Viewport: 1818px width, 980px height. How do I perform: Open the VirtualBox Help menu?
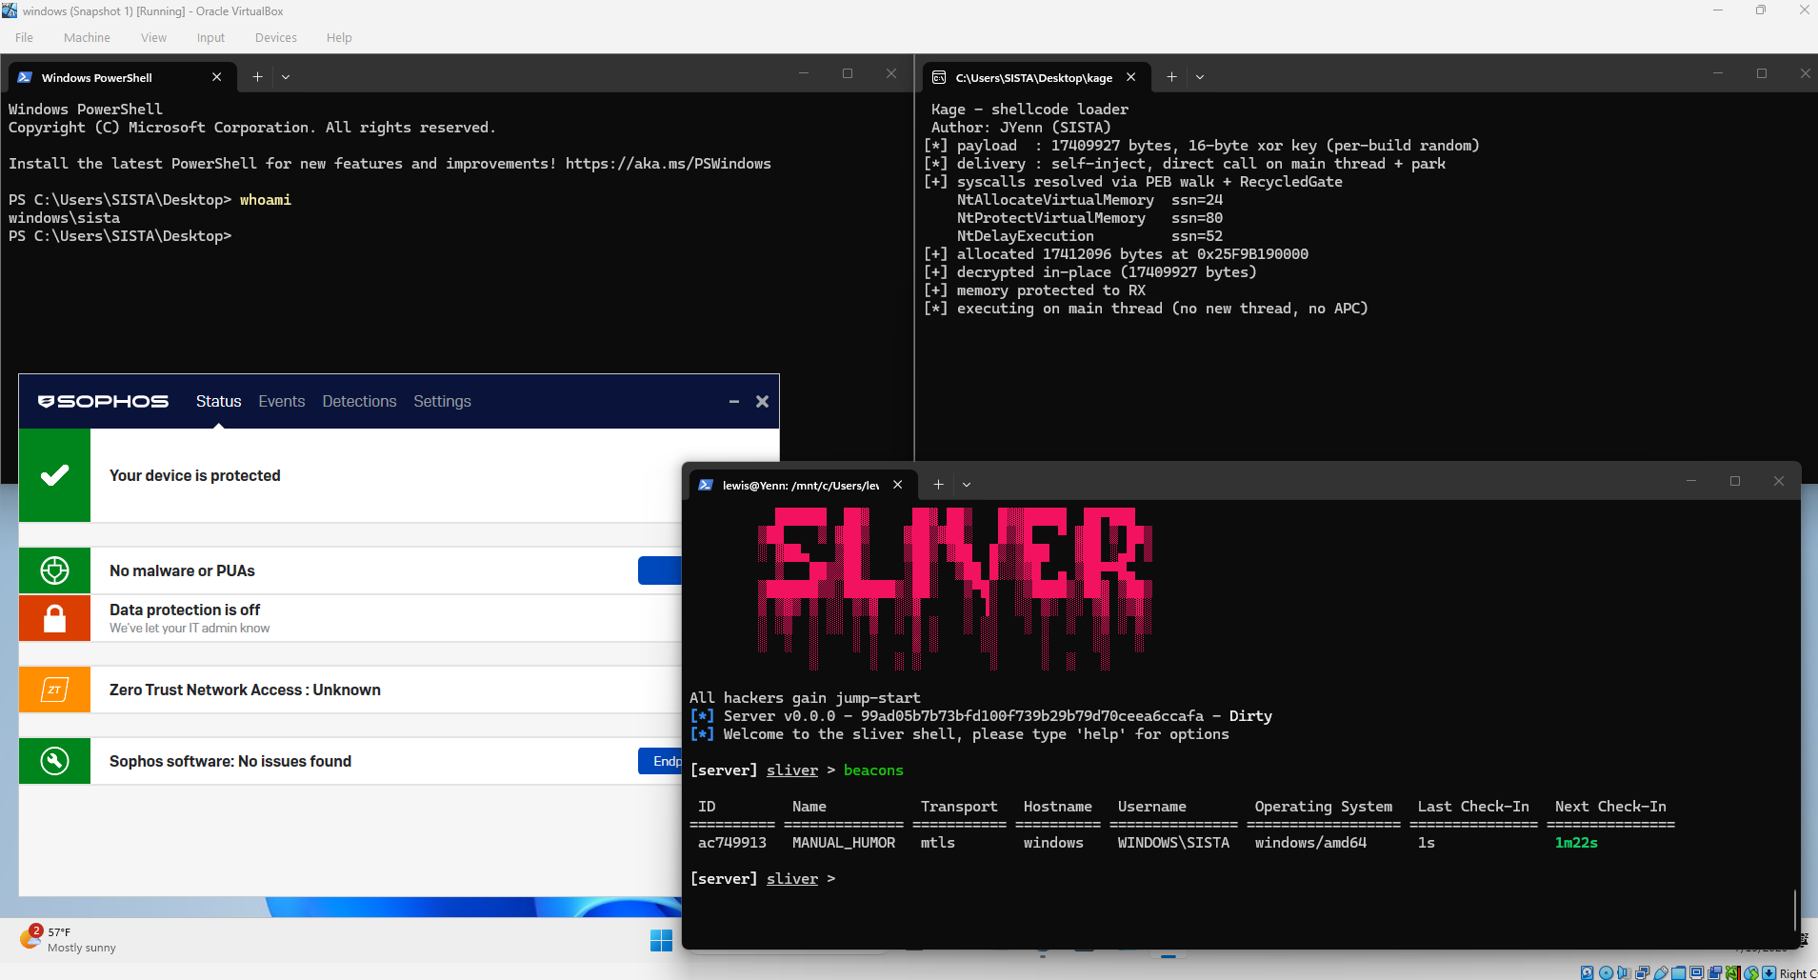click(339, 38)
